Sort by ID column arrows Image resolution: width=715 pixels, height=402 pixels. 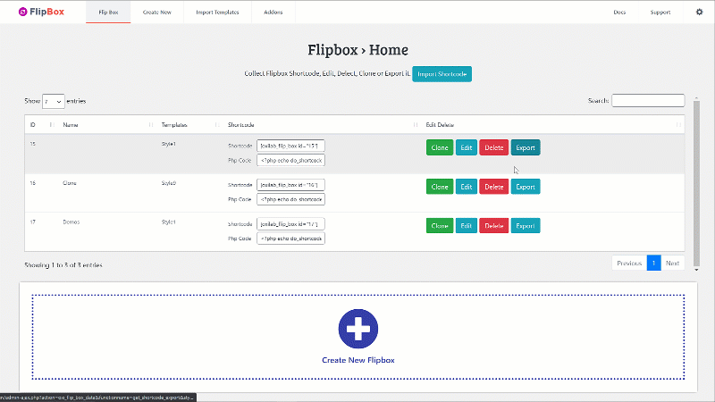52,125
